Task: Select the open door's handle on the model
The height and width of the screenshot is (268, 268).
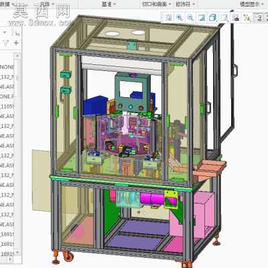Action: click(x=235, y=70)
